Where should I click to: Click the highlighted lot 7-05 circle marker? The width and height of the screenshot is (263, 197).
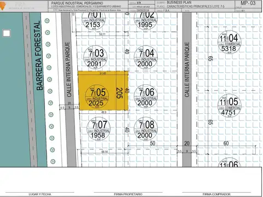pos(97,96)
